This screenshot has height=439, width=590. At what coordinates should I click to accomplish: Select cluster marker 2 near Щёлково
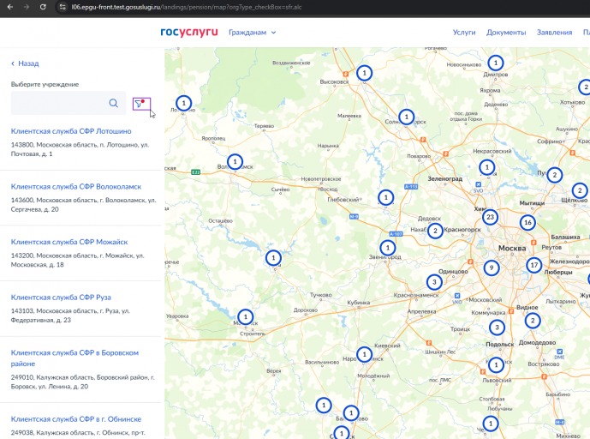click(580, 190)
